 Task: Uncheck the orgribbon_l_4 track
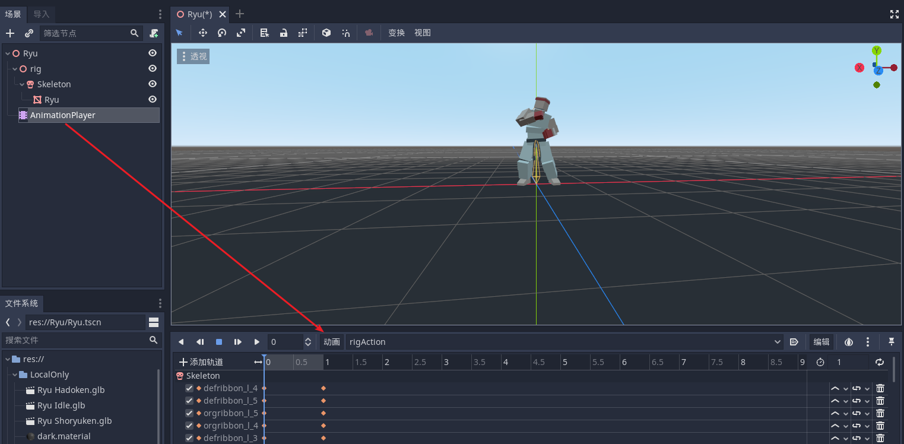point(189,426)
